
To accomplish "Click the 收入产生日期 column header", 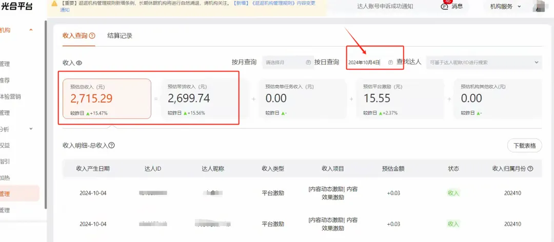I will pos(93,169).
